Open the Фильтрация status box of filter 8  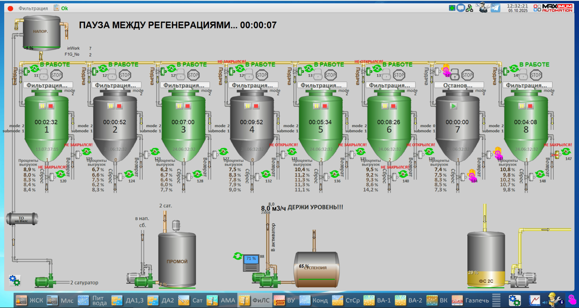tap(526, 85)
